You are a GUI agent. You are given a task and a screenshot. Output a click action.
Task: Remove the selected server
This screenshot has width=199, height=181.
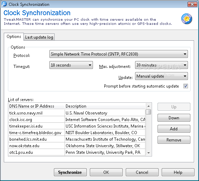tap(174, 140)
